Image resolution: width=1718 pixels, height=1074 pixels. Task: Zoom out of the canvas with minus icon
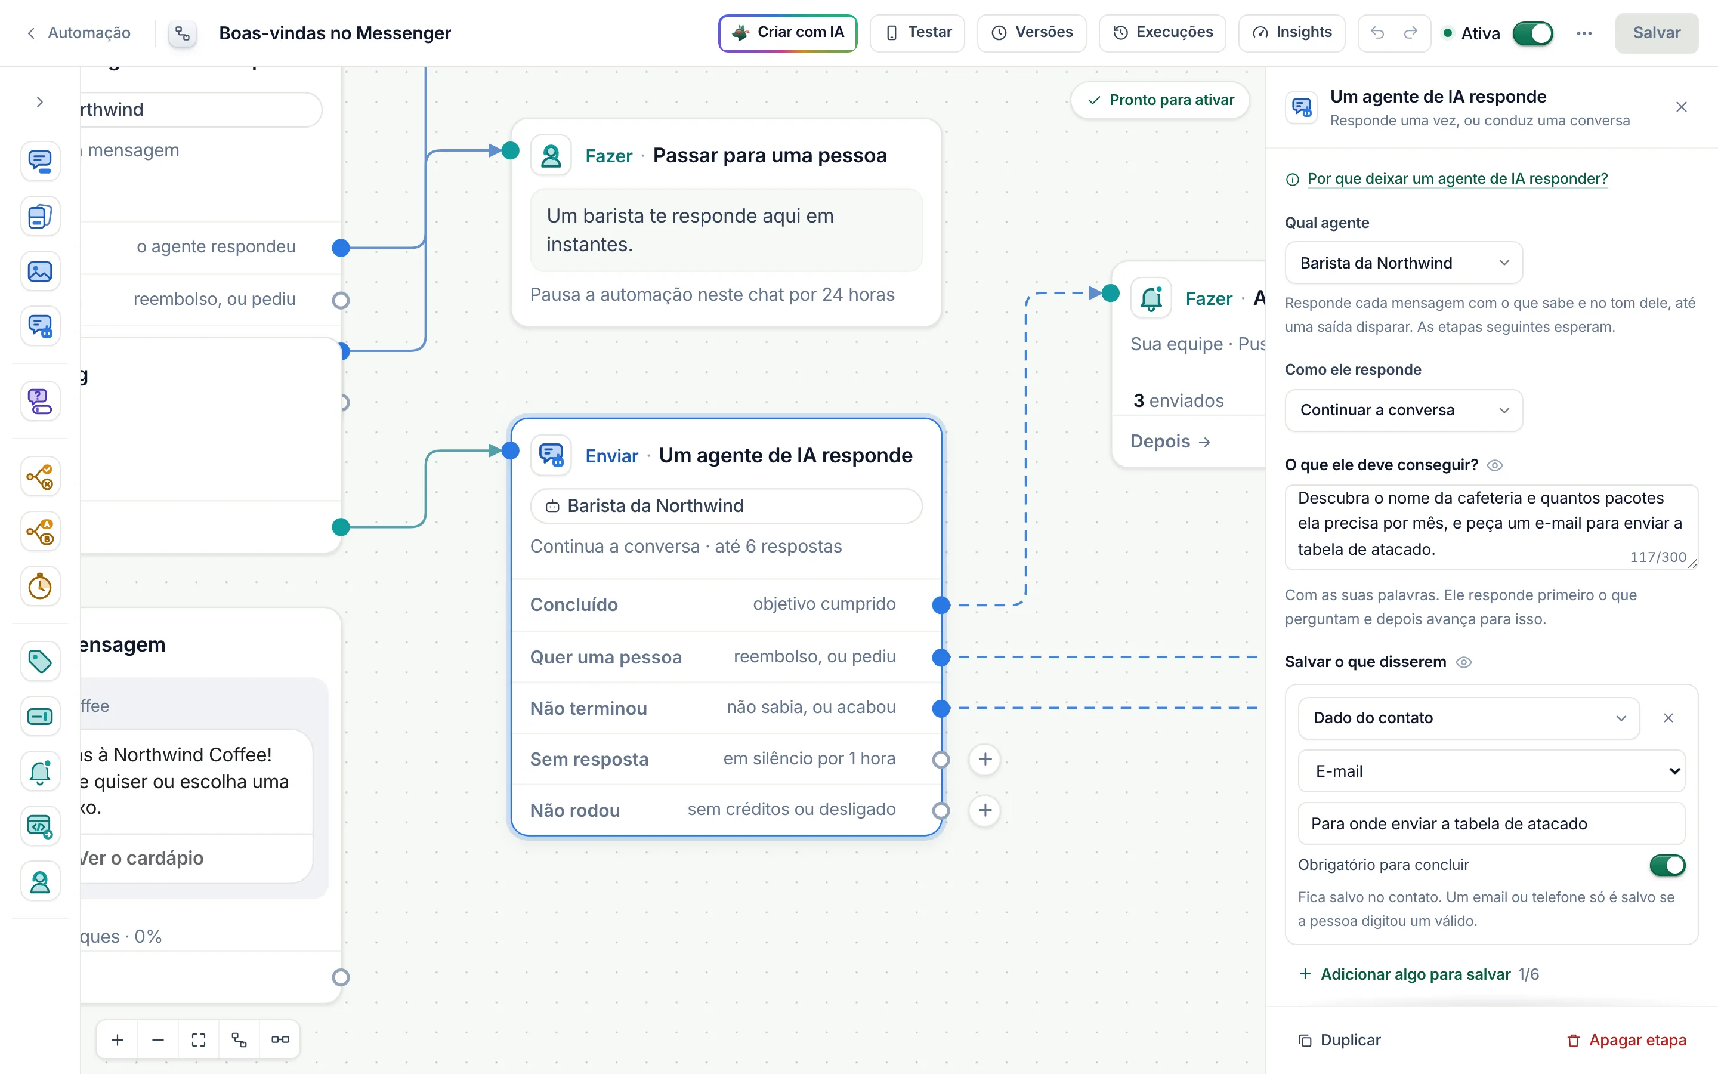pos(157,1040)
